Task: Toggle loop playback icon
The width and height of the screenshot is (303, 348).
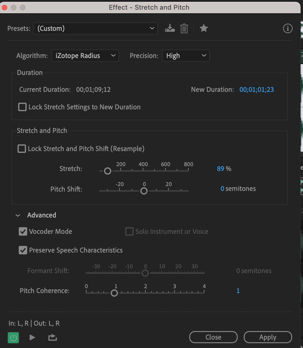Action: point(53,337)
